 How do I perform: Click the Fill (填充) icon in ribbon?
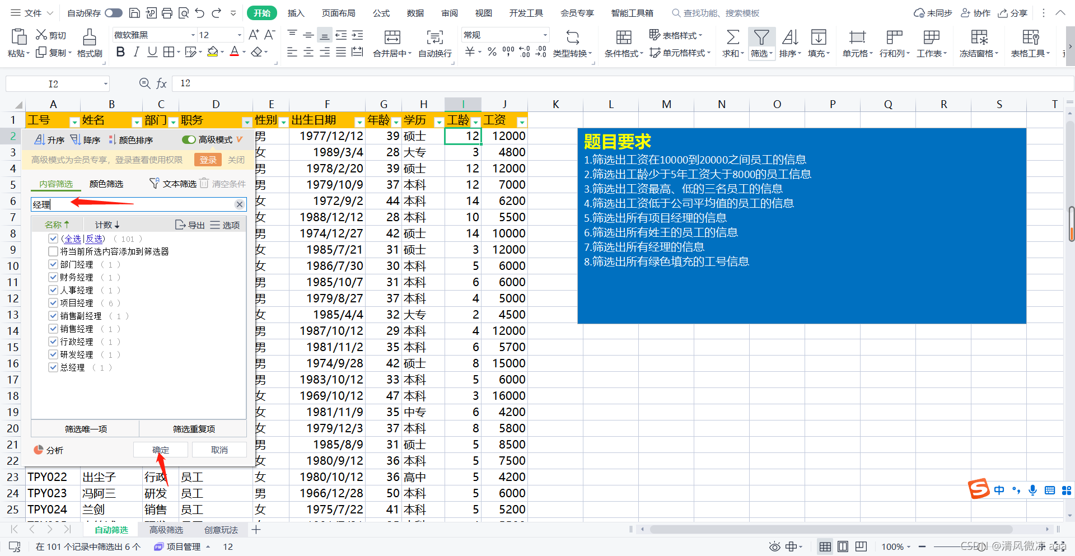(x=819, y=38)
